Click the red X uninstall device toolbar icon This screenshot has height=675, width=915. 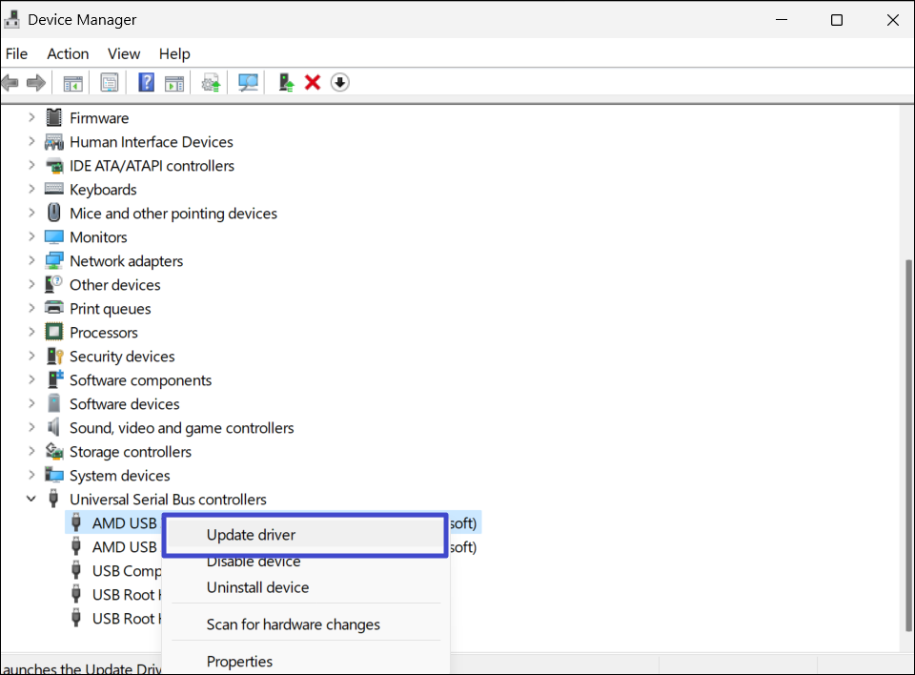point(313,83)
